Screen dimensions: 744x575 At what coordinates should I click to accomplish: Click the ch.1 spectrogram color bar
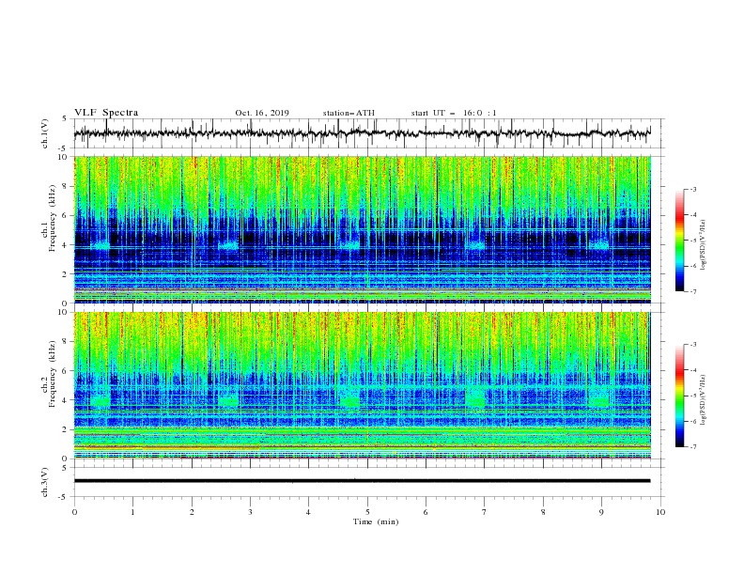point(680,241)
